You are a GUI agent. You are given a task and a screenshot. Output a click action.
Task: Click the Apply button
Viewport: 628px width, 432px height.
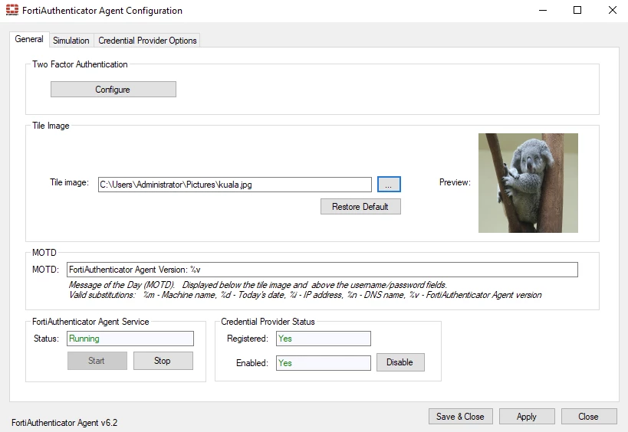pyautogui.click(x=527, y=417)
